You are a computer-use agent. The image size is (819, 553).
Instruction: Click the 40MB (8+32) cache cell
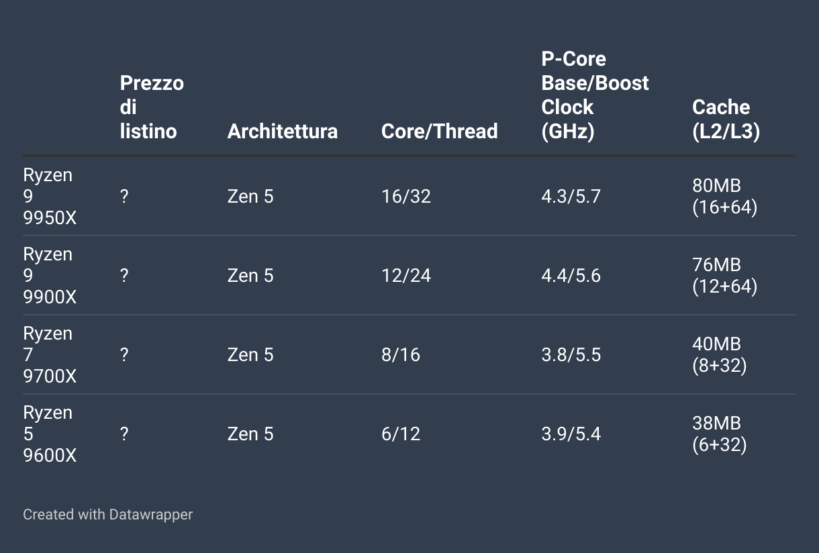point(720,355)
